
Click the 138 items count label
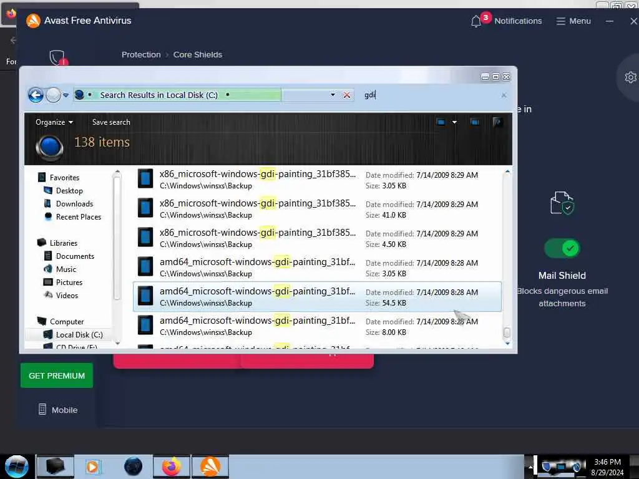pyautogui.click(x=102, y=142)
